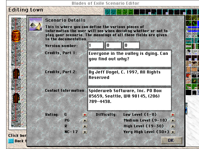199x149 pixels.
Task: Focus the Credits, Part 1 text box
Action: [x=129, y=59]
